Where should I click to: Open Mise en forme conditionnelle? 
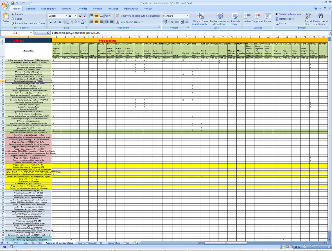[x=200, y=16]
